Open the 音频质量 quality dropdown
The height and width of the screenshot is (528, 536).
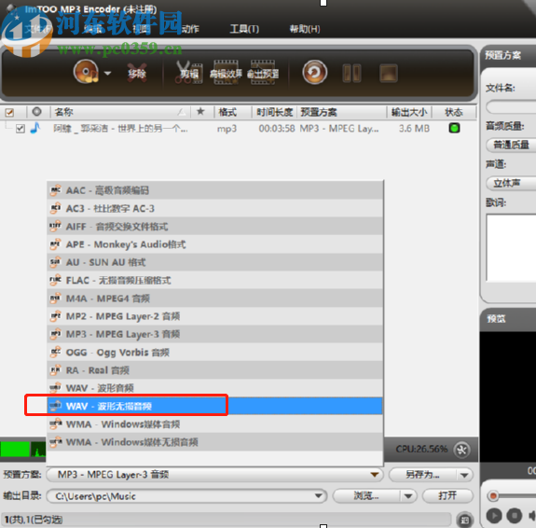pos(512,145)
